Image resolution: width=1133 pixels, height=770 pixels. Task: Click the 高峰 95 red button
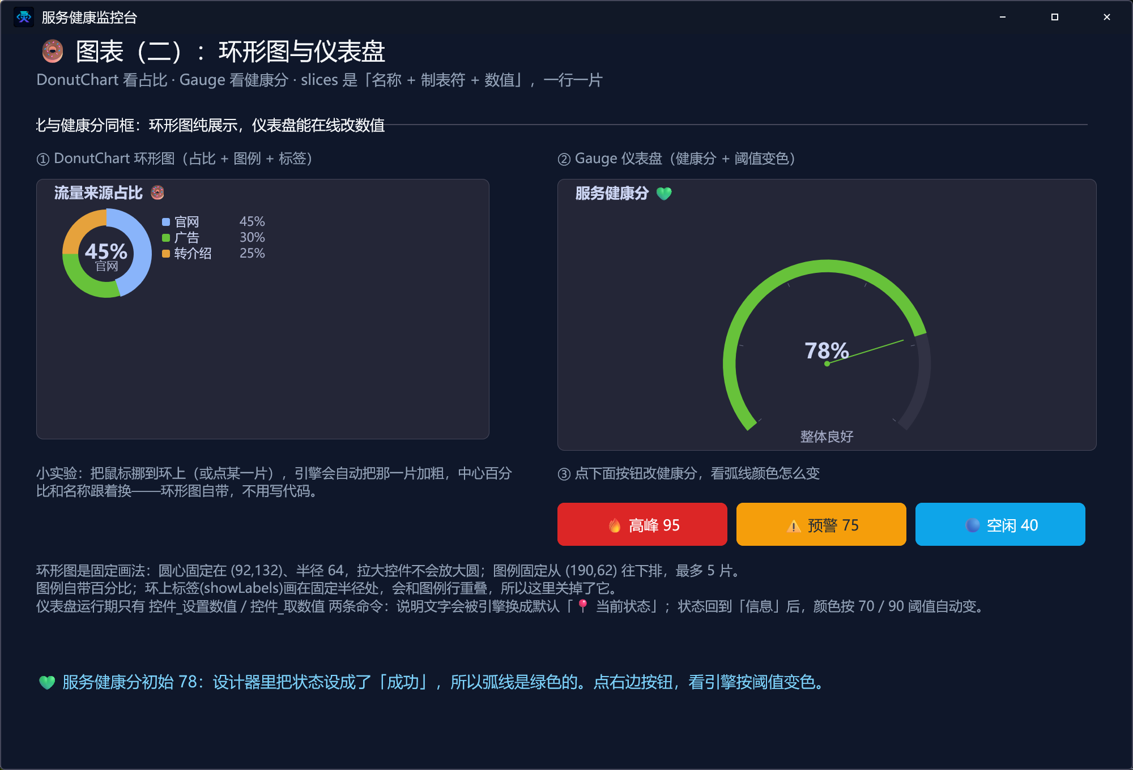pyautogui.click(x=642, y=524)
